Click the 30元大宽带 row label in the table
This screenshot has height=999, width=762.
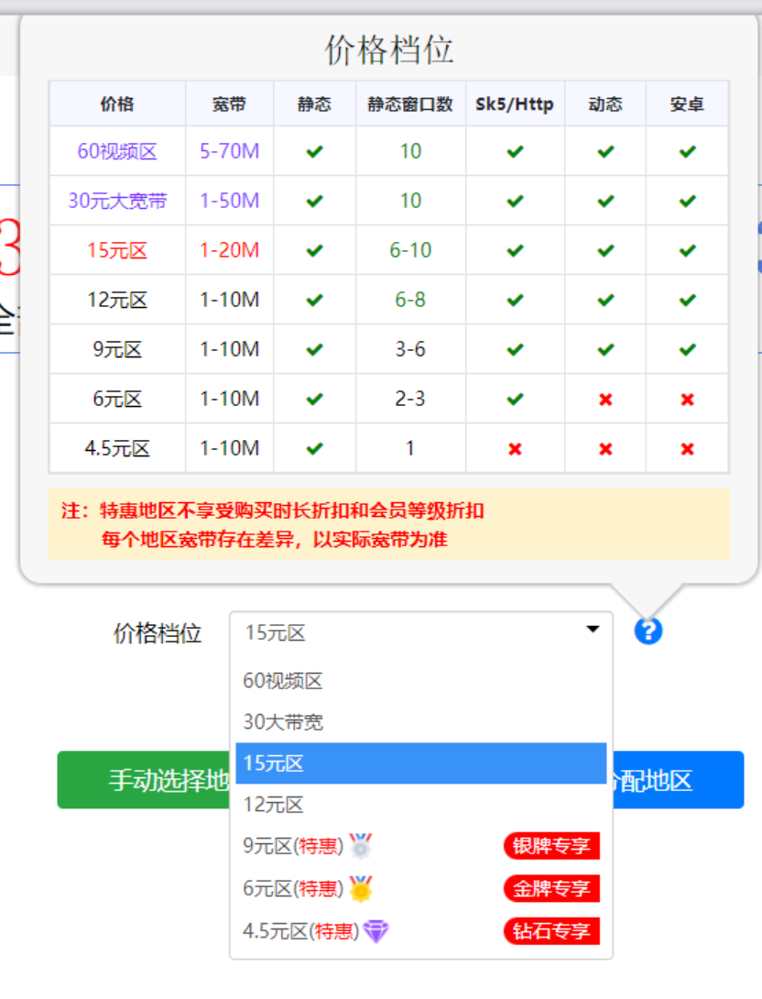tap(117, 201)
